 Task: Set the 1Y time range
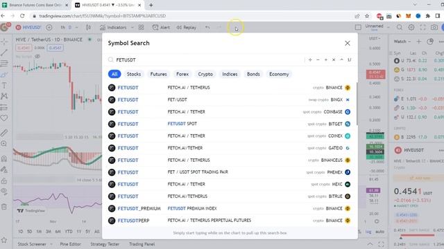coord(78,232)
